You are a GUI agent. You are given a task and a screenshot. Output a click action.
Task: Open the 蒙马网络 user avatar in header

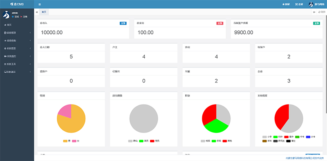(311, 4)
